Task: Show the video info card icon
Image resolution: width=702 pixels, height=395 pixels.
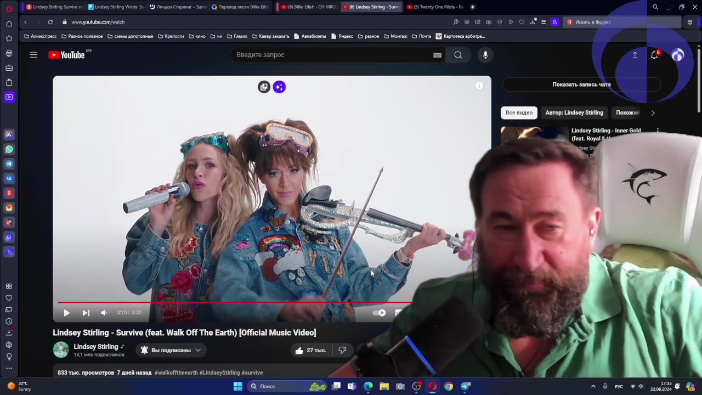Action: pyautogui.click(x=479, y=86)
